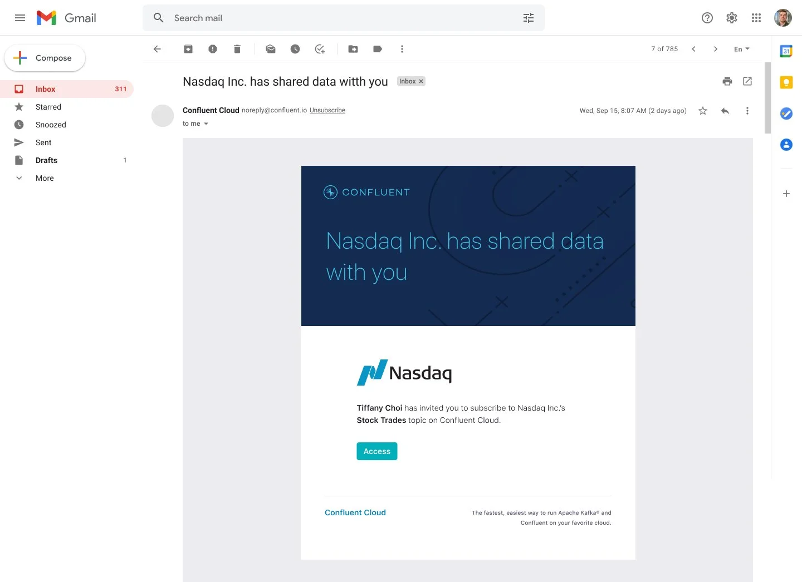Open Settings gear icon

(x=732, y=18)
